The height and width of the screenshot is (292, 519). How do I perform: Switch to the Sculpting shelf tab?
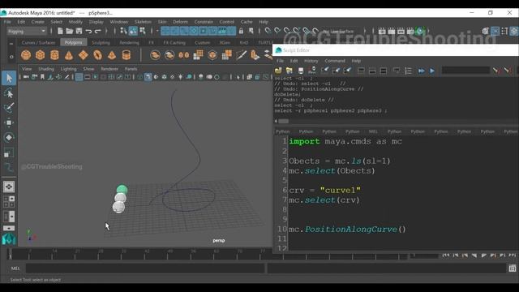pos(101,43)
